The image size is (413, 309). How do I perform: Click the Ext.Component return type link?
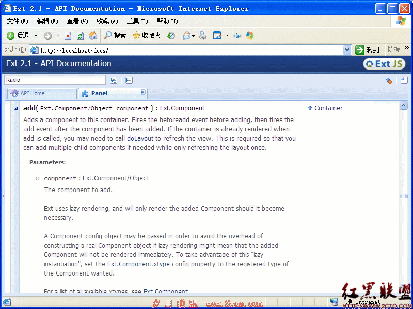click(x=182, y=108)
